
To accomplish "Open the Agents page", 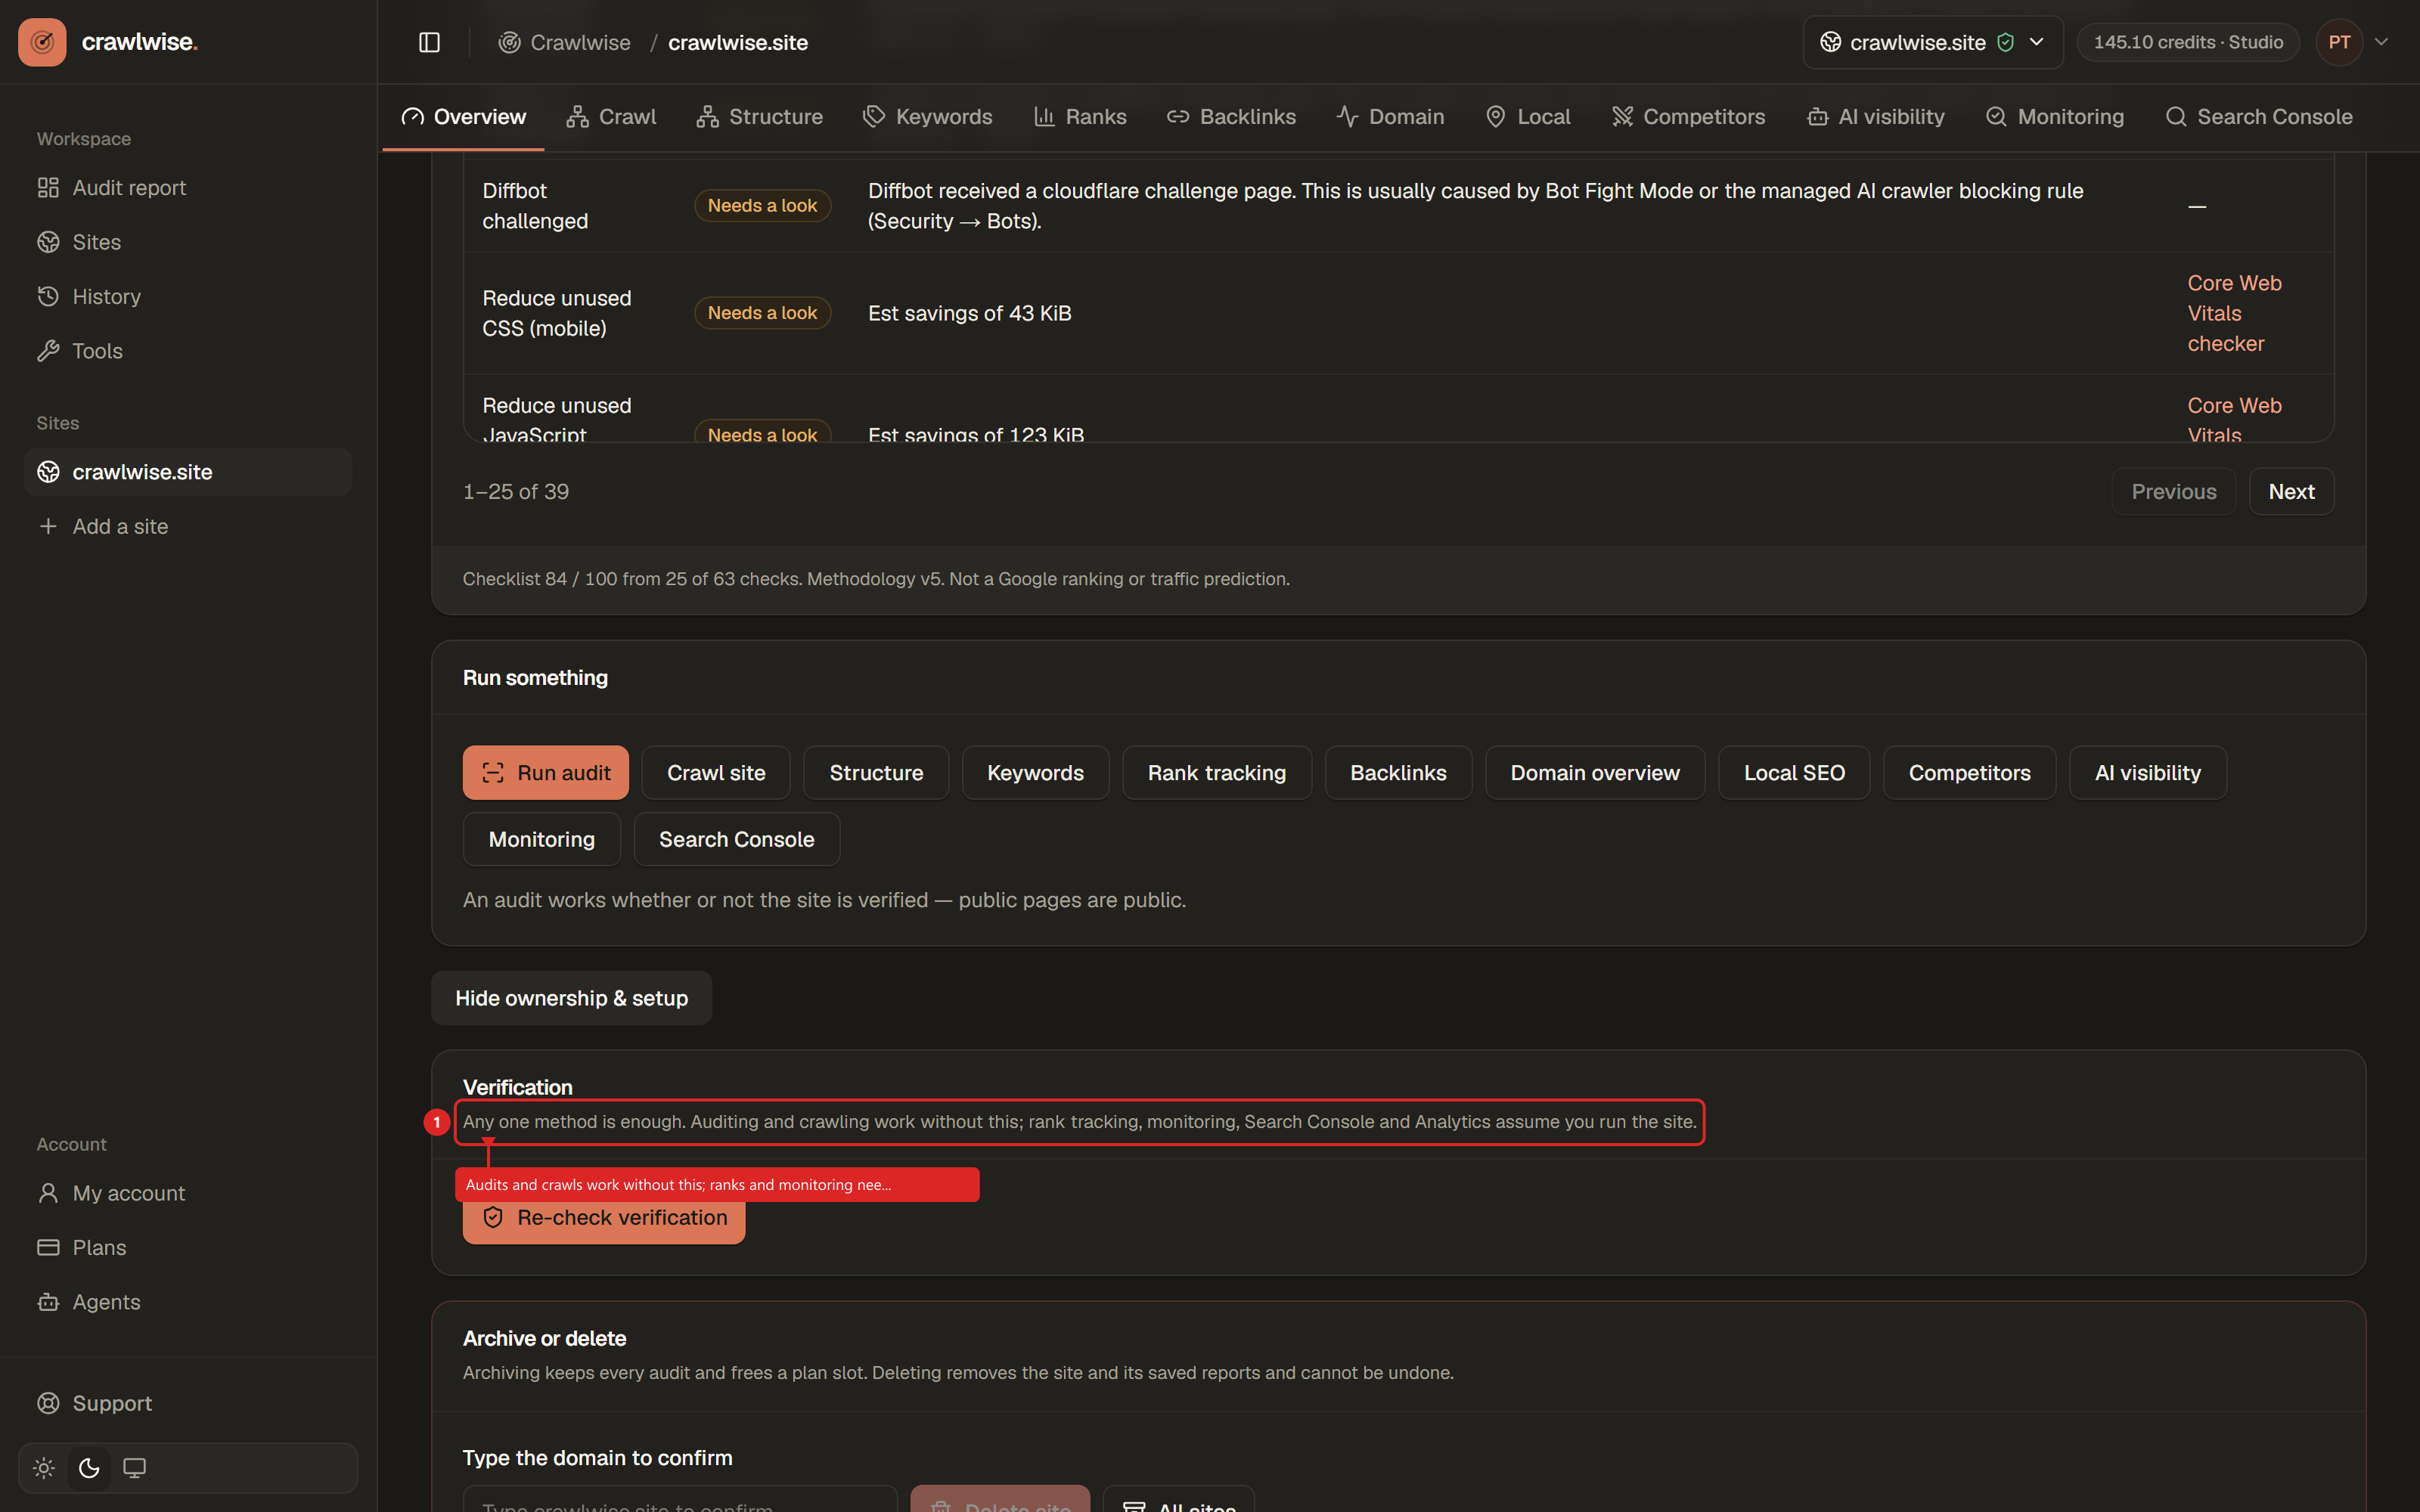I will point(188,1302).
